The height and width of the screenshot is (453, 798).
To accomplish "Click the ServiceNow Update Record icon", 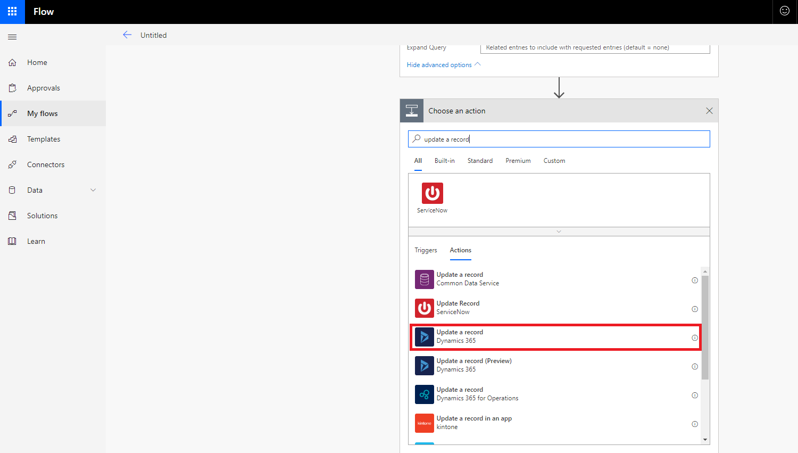I will pos(425,308).
